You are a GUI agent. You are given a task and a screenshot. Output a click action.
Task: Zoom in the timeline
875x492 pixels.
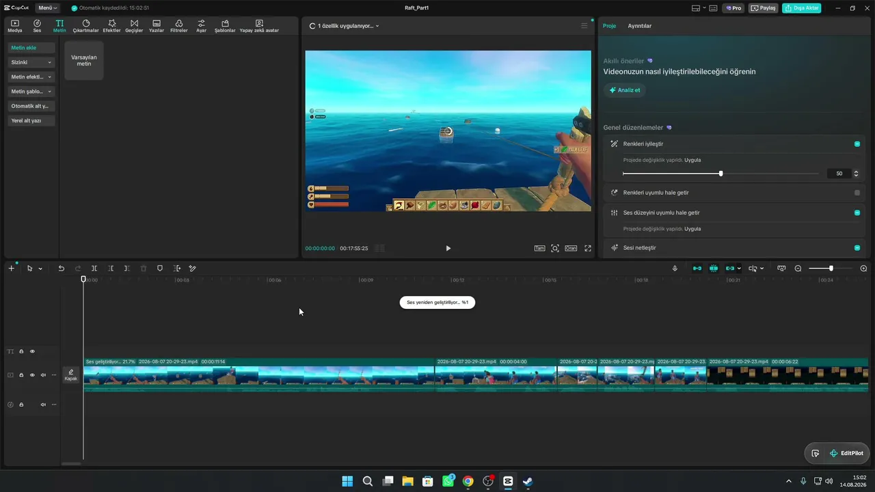[863, 269]
